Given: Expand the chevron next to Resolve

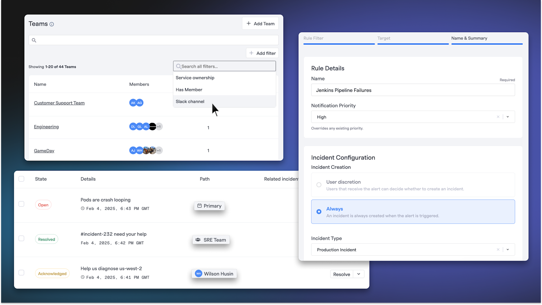Looking at the screenshot, I should tap(359, 274).
